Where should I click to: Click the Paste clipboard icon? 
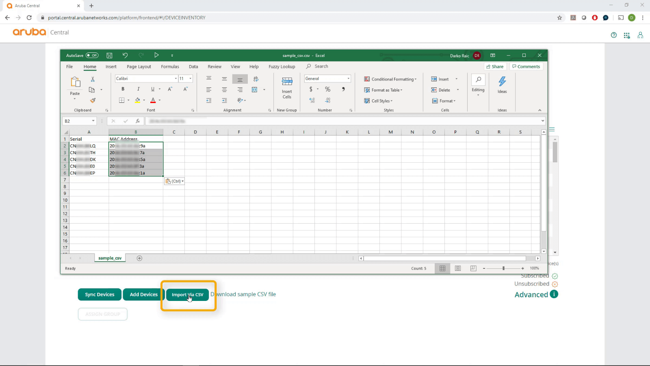tap(76, 82)
